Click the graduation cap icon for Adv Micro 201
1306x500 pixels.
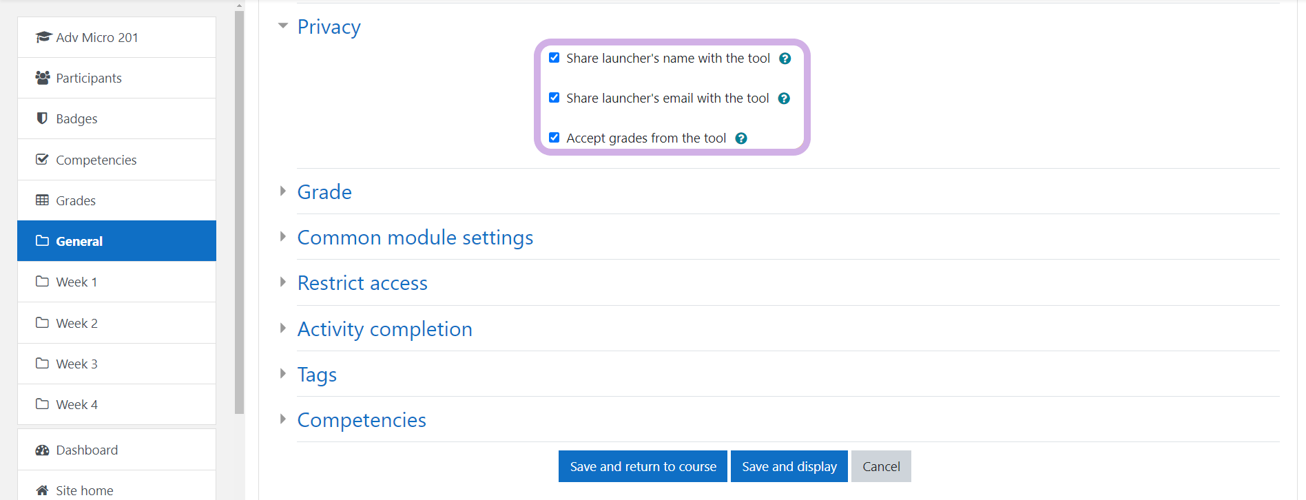pyautogui.click(x=43, y=37)
